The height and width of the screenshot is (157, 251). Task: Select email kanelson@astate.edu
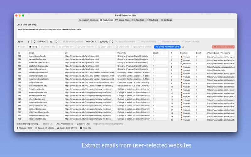(38, 73)
